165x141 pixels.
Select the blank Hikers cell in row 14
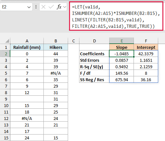(56, 131)
